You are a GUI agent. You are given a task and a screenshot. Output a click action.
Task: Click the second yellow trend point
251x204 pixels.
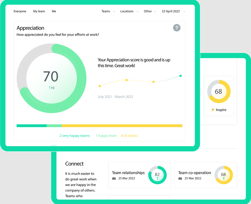127,80
